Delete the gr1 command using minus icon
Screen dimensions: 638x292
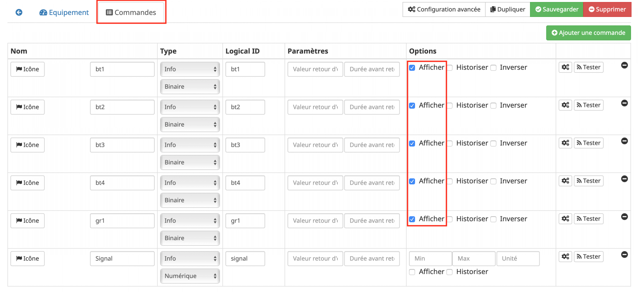tap(624, 217)
